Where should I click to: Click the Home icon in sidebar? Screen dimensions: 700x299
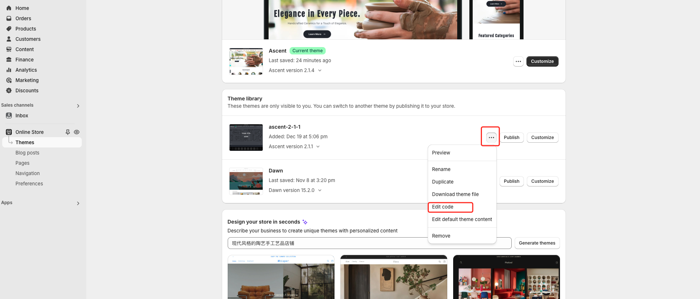[9, 8]
